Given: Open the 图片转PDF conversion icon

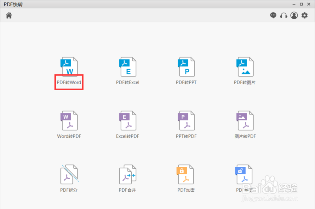Looking at the screenshot, I should click(x=245, y=120).
